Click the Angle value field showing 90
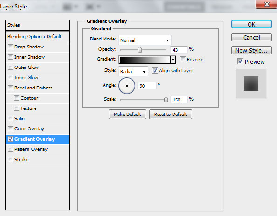The image size is (277, 216). coord(147,86)
